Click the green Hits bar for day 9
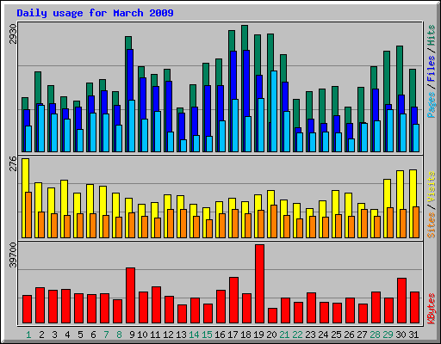441x344 pixels. coord(128,42)
